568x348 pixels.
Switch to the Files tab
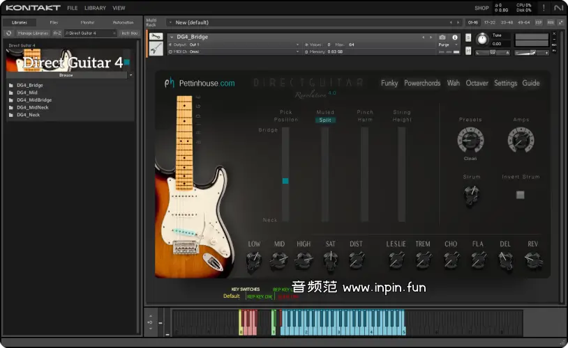point(54,22)
